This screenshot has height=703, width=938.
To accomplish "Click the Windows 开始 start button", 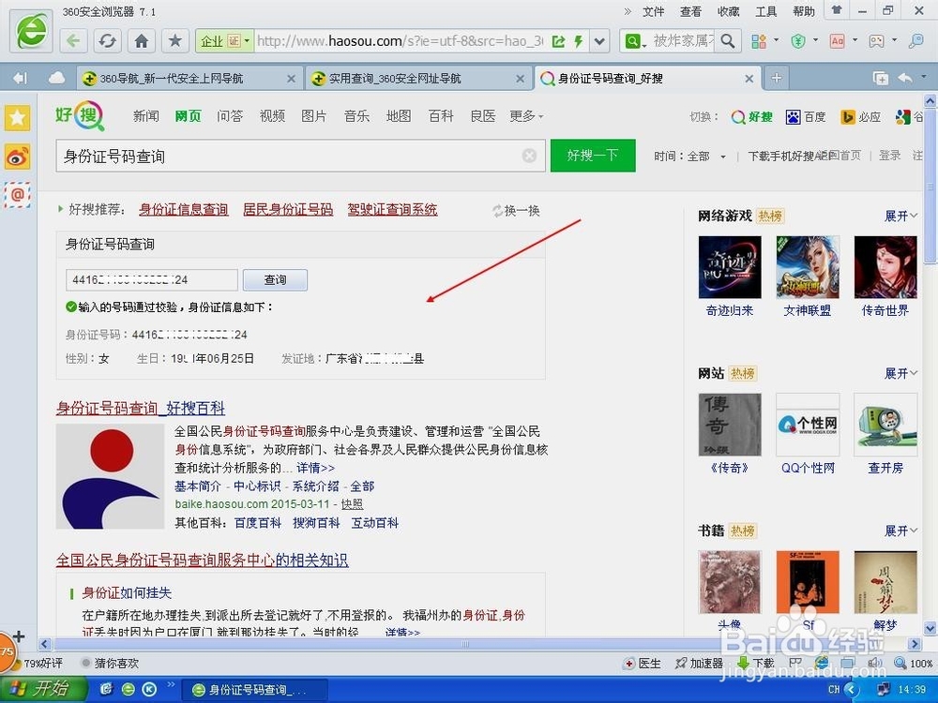I will click(43, 689).
